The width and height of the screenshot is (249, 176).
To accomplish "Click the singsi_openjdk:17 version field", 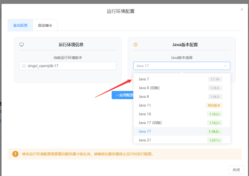I will click(x=68, y=66).
